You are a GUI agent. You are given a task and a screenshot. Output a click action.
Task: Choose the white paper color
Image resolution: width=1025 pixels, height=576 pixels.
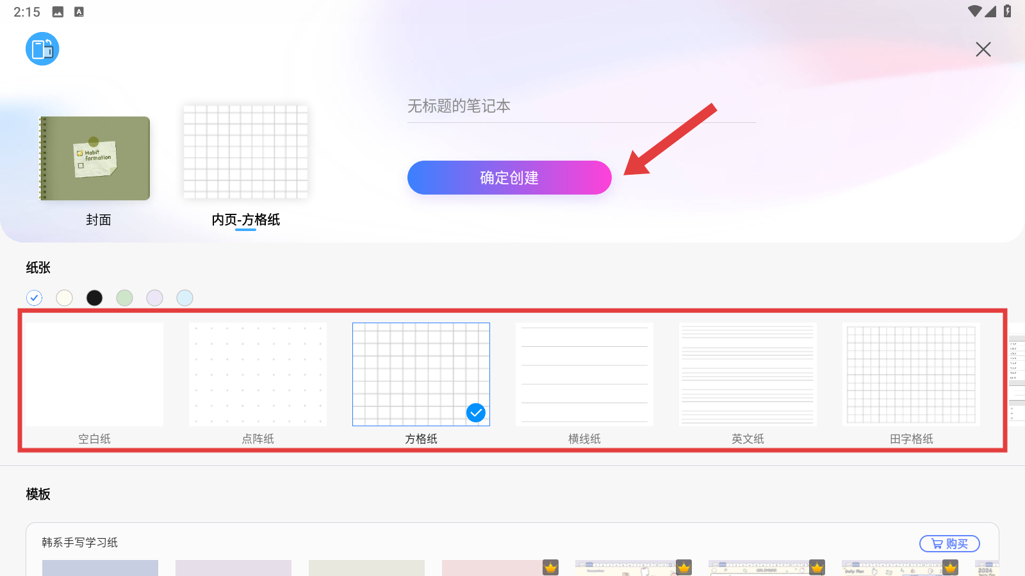[35, 298]
